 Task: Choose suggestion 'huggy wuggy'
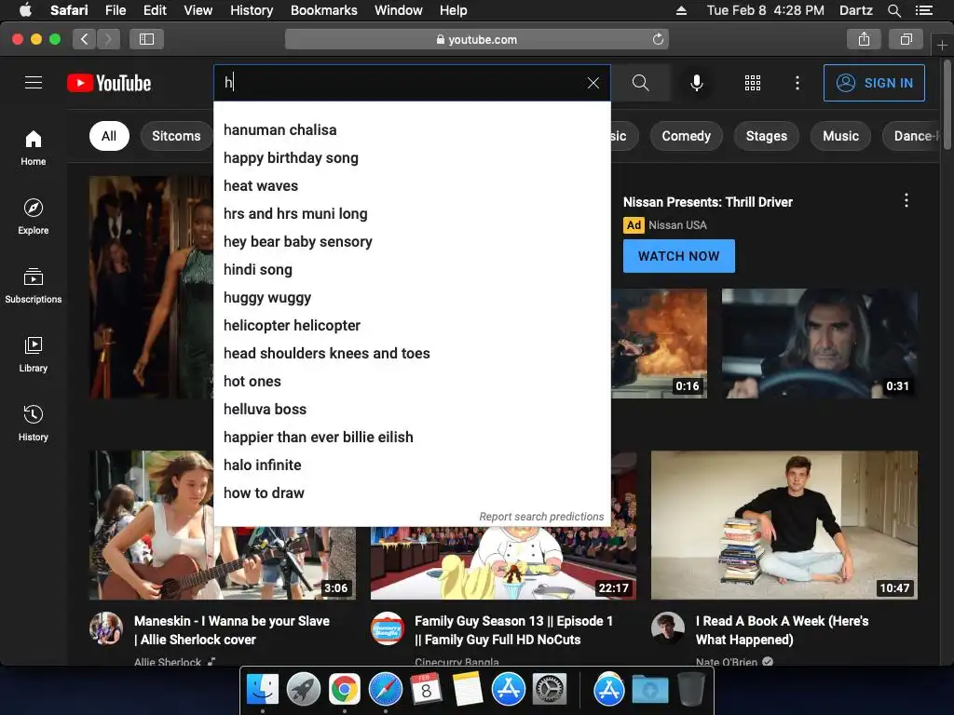[412, 298]
